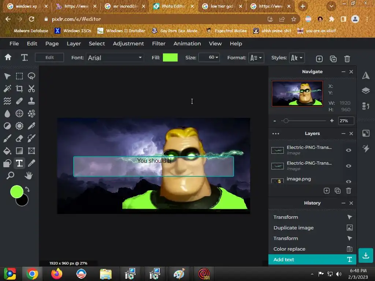Viewport: 375px width, 281px height.
Task: Revert to Color replace history step
Action: coord(312,249)
